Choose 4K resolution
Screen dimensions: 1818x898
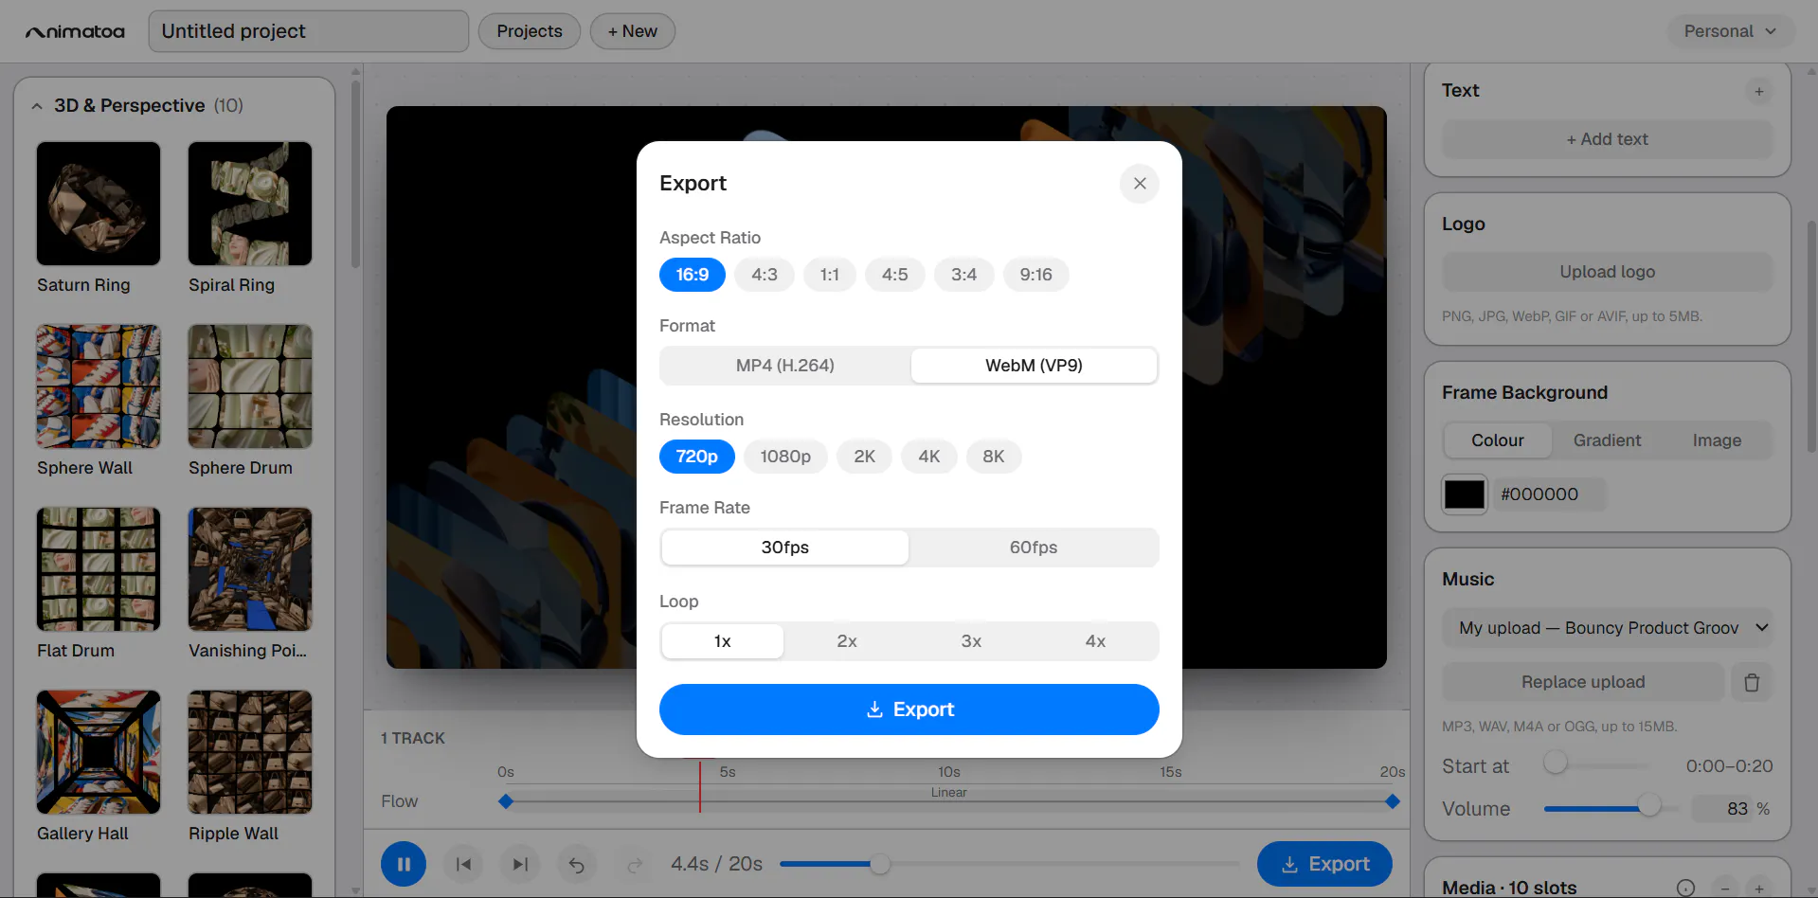(929, 457)
